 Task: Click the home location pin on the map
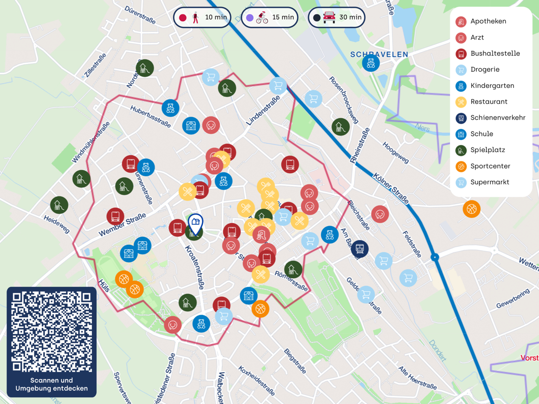tap(195, 223)
